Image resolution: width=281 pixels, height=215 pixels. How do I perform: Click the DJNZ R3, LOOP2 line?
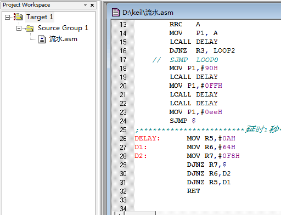point(202,50)
